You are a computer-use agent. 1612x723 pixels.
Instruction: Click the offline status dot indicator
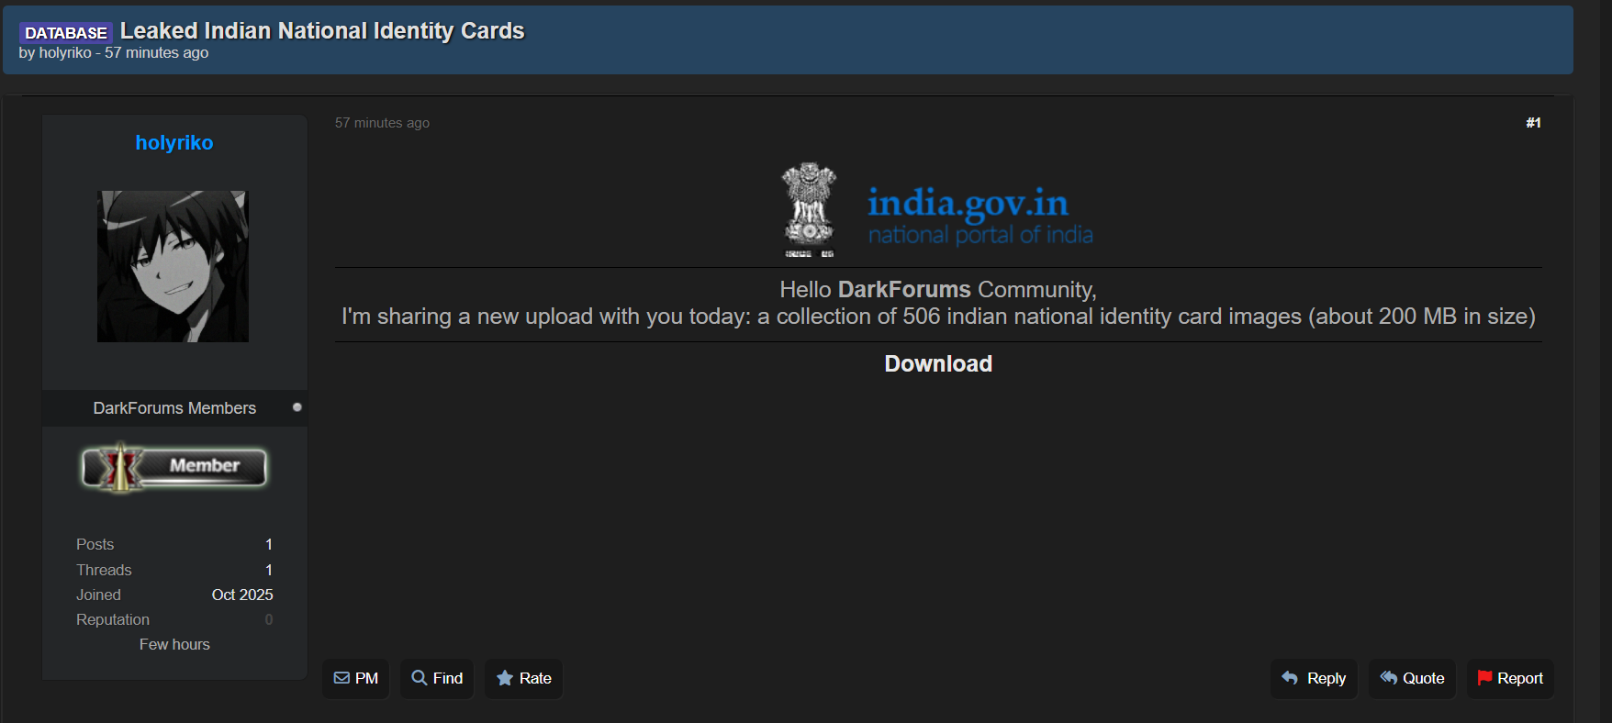[x=297, y=406]
